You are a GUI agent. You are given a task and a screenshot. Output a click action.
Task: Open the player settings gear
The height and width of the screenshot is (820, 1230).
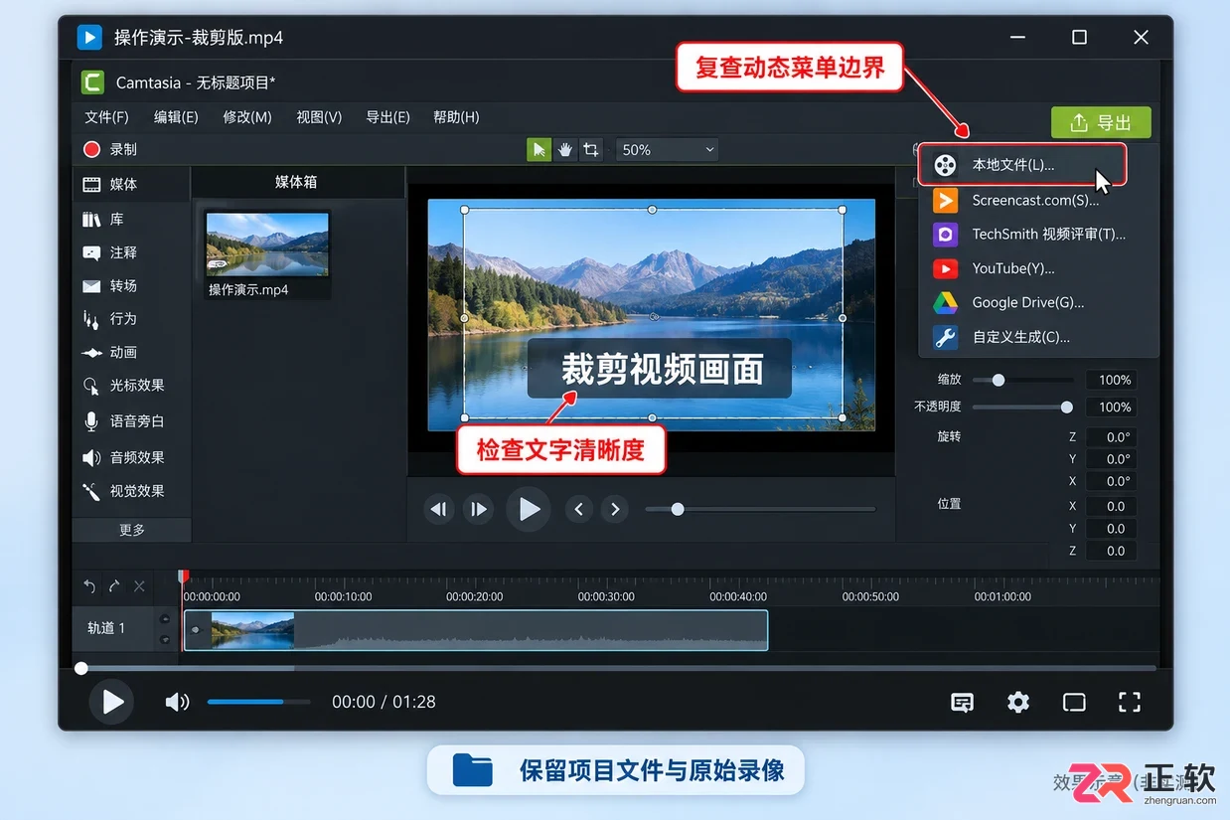coord(1018,703)
